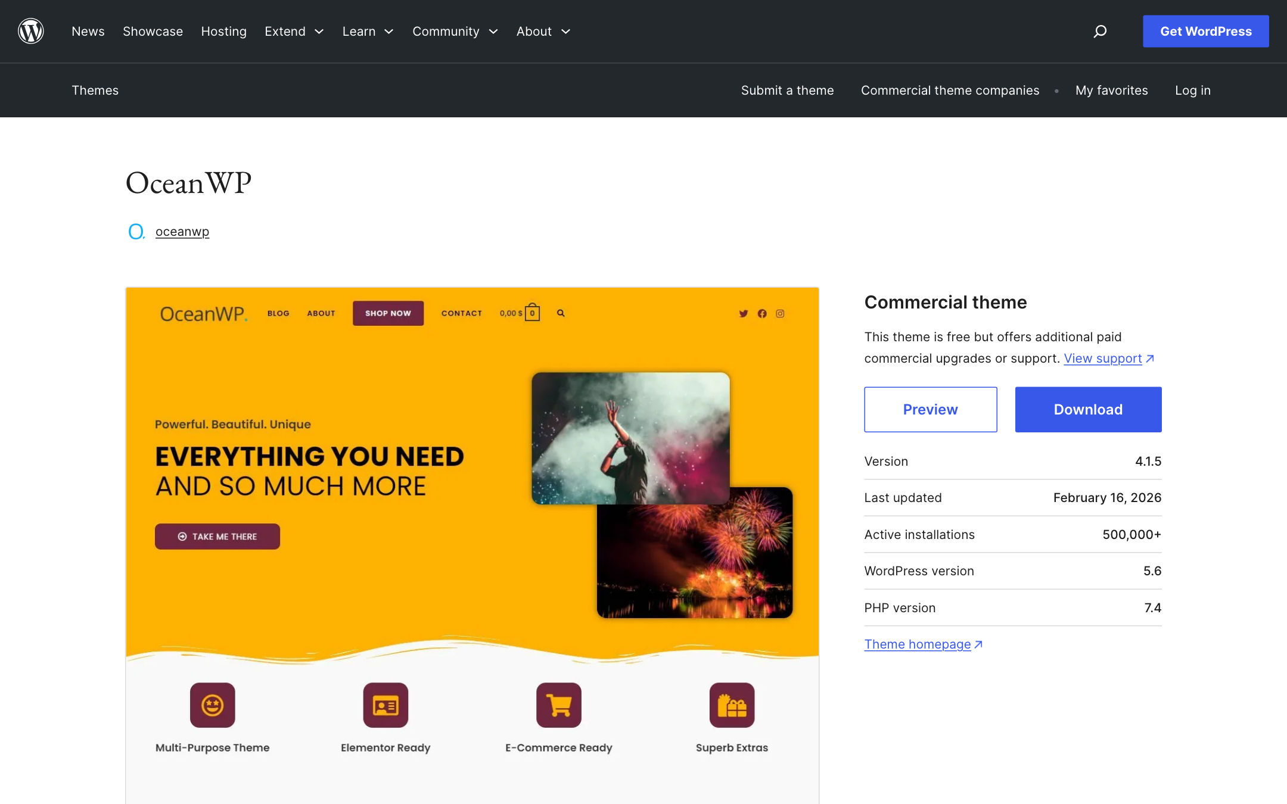Image resolution: width=1287 pixels, height=804 pixels.
Task: Download the OceanWP theme
Action: pos(1087,409)
